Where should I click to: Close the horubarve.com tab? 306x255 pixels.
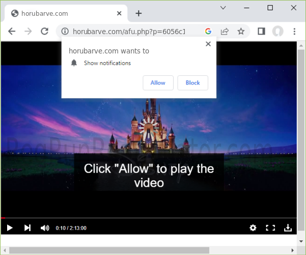click(x=119, y=13)
